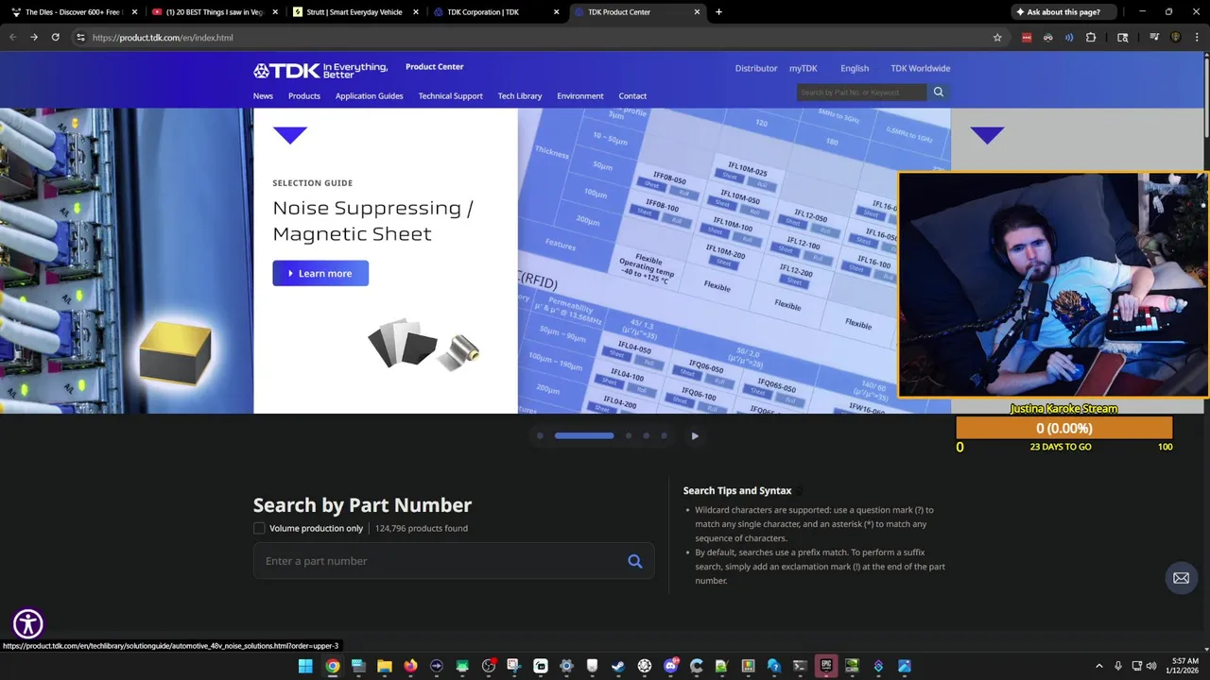Click the header search magnifier icon
This screenshot has width=1210, height=680.
point(939,93)
